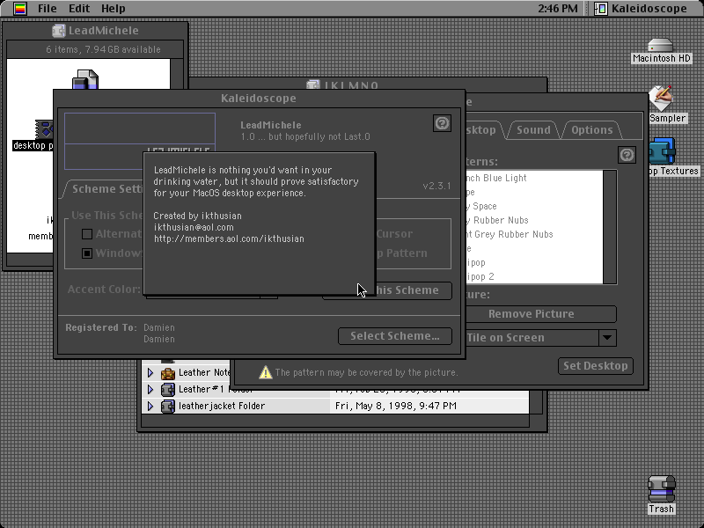Open the Apple menu rainbow icon

pyautogui.click(x=19, y=9)
